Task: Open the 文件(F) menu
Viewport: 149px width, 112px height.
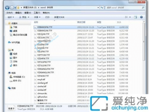Action: click(10, 13)
